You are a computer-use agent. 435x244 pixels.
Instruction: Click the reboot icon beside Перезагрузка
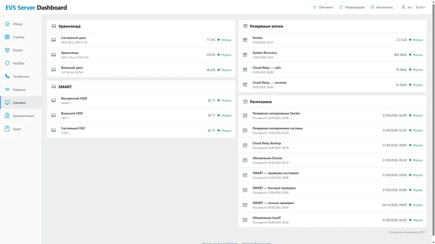[341, 7]
